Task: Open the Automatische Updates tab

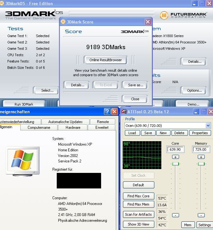Action: pos(65,122)
